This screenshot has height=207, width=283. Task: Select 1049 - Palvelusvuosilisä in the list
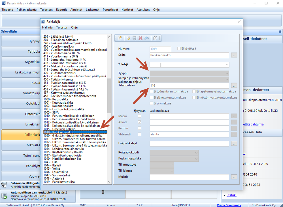75,182
